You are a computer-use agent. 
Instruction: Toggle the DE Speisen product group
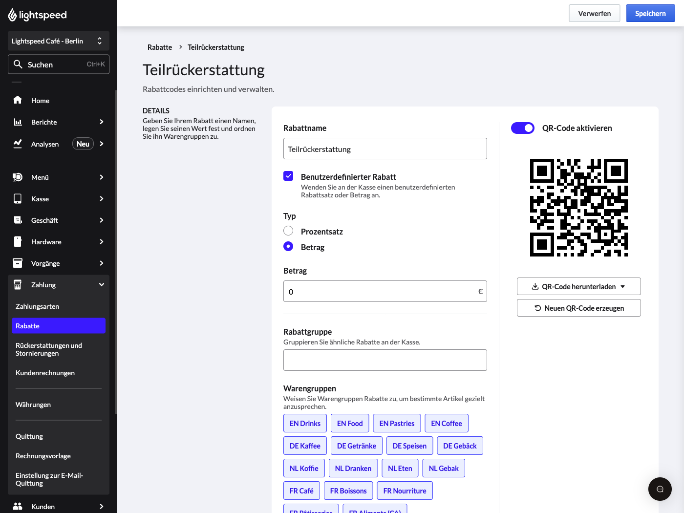(409, 446)
